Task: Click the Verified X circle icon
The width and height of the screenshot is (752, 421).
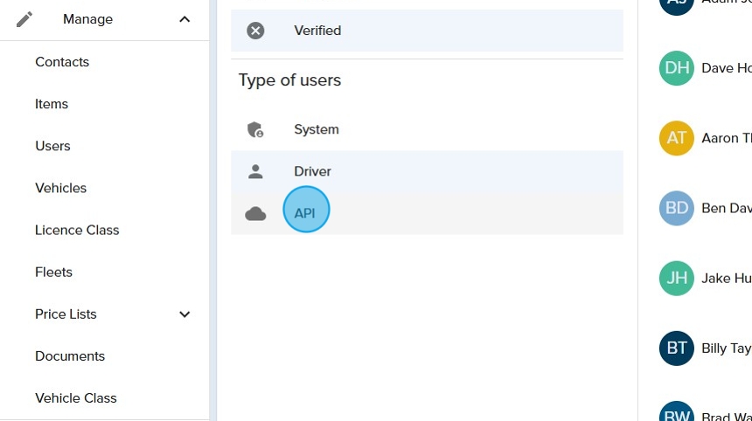Action: coord(255,31)
